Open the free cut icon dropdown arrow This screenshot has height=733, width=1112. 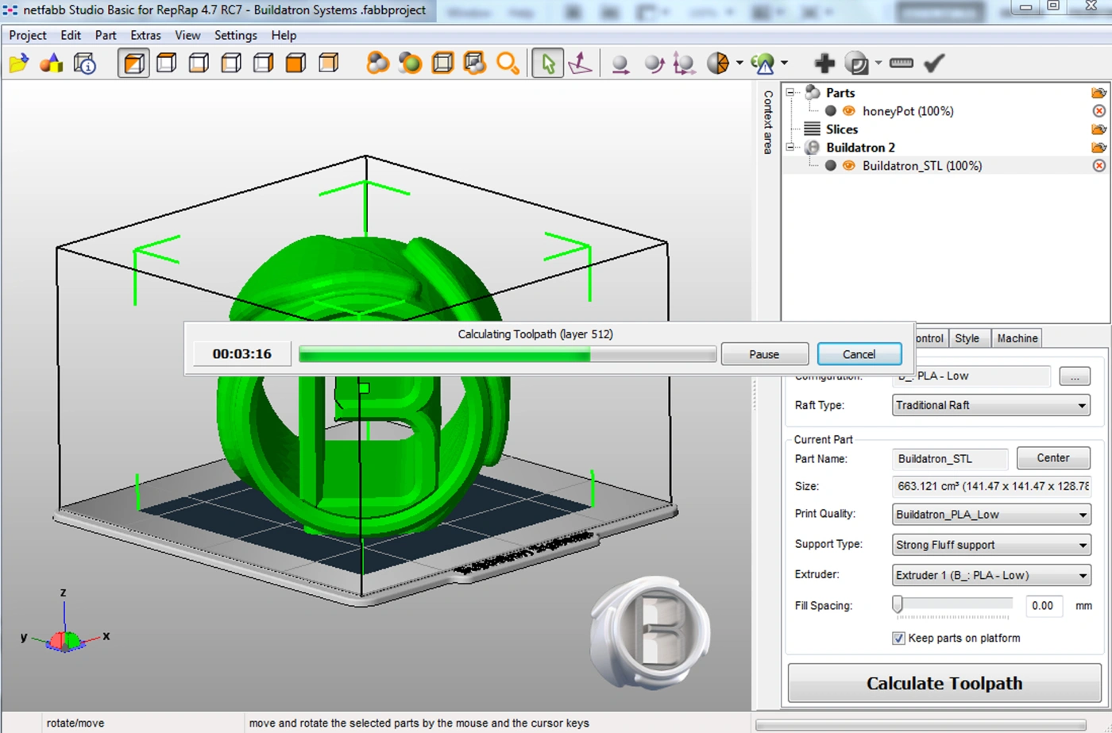(739, 64)
